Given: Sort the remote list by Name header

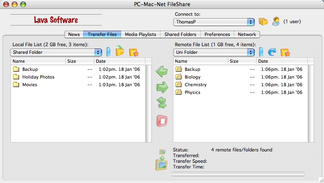Looking at the screenshot, I should (201, 61).
